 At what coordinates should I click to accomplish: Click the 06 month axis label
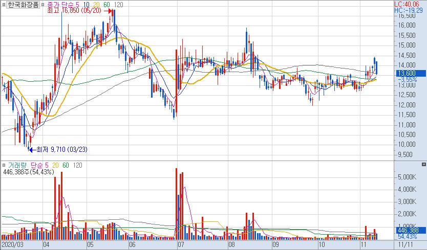coord(132,244)
